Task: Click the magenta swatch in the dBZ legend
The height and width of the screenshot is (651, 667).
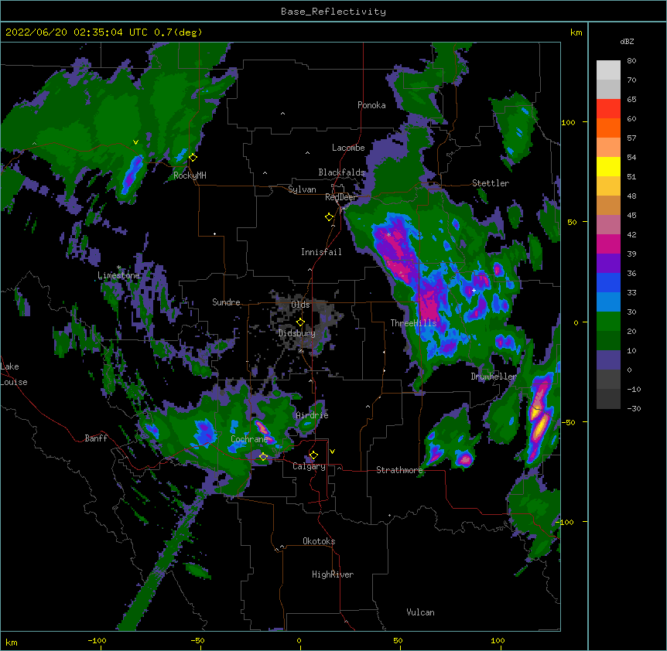Action: tap(608, 244)
